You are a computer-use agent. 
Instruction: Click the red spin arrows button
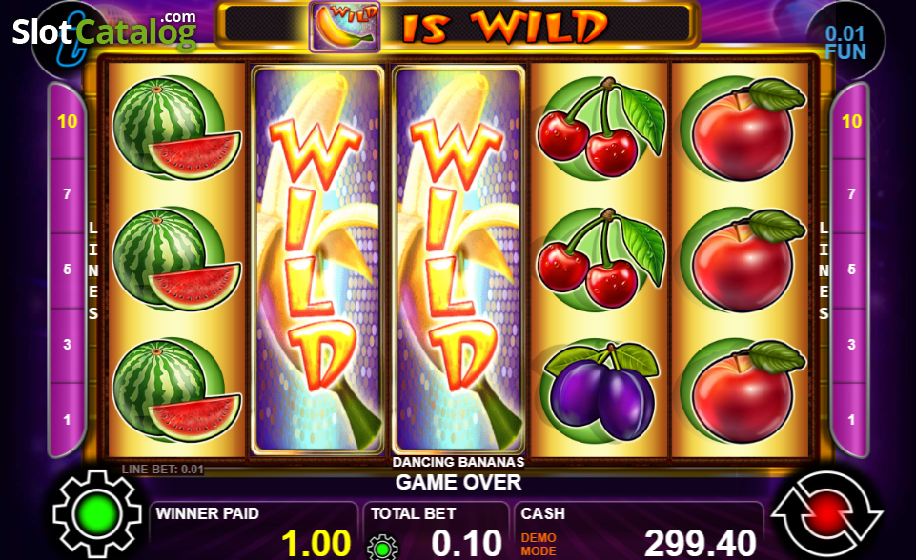coord(826,514)
